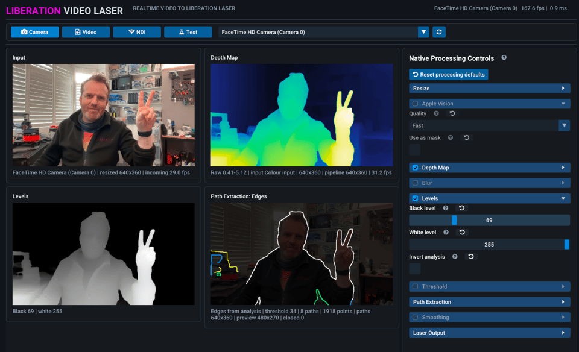
Task: Click the Depth Map preview image
Action: 302,115
